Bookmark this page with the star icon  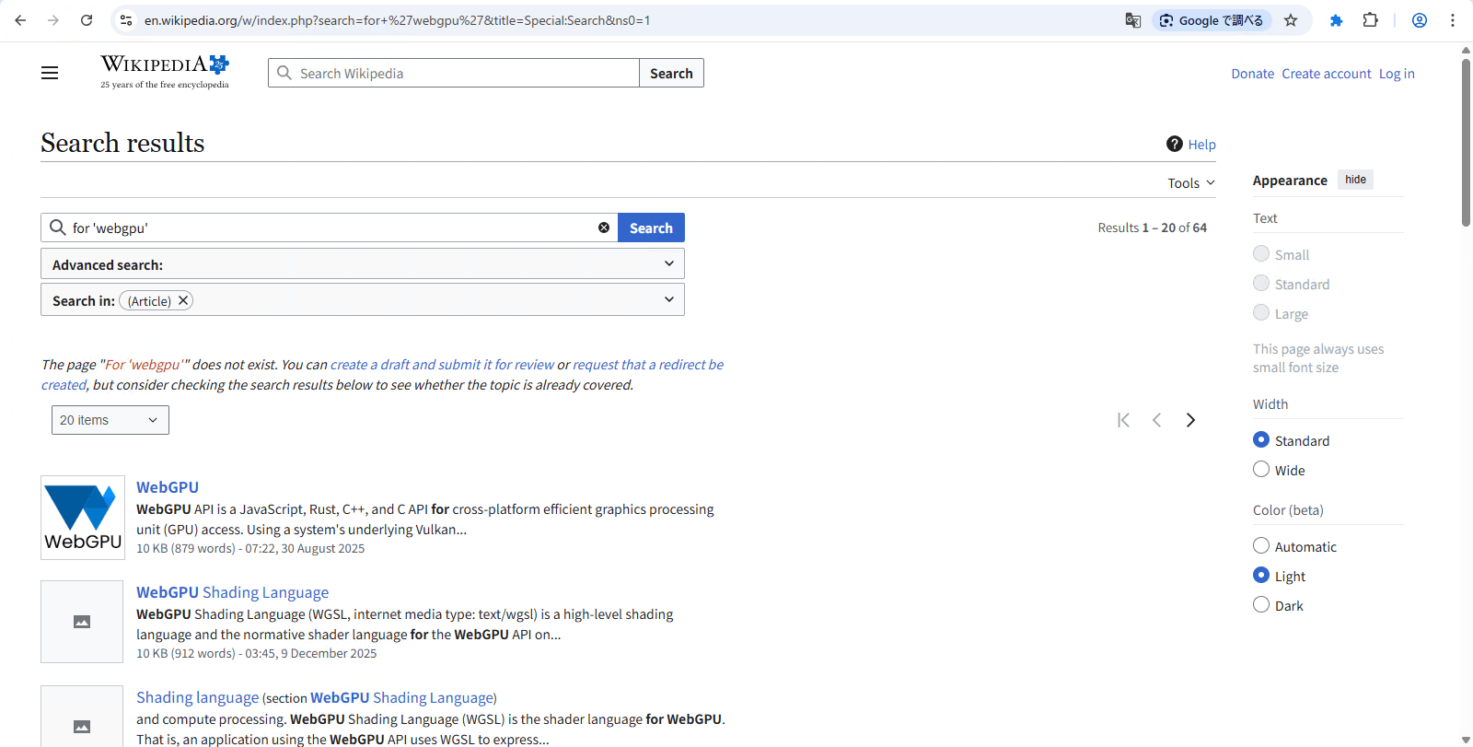pos(1291,20)
